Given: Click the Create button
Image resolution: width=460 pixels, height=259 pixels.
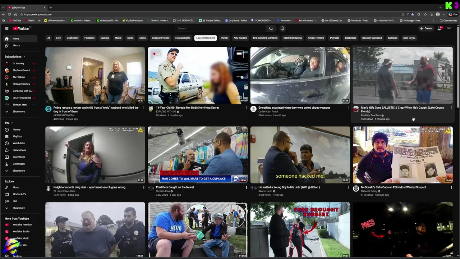Looking at the screenshot, I should pos(426,28).
